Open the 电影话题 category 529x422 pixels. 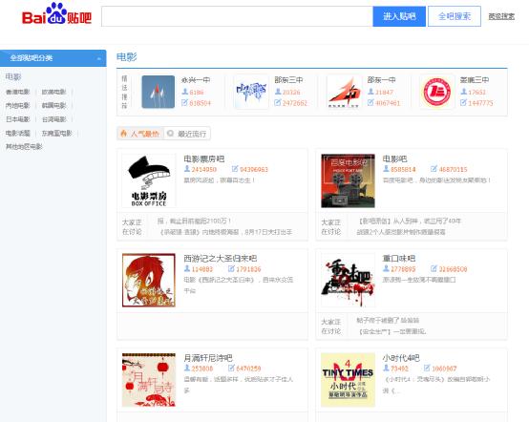pos(17,134)
